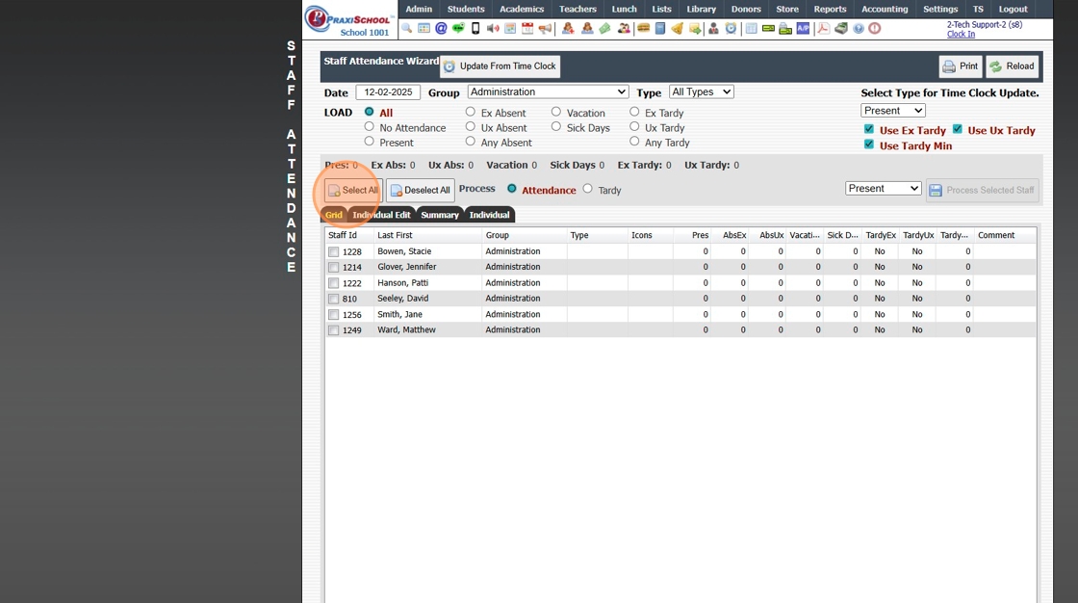Open the All Types dropdown
The width and height of the screenshot is (1078, 603).
[702, 92]
